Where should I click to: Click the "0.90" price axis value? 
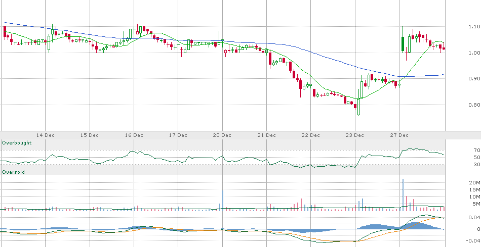[474, 79]
